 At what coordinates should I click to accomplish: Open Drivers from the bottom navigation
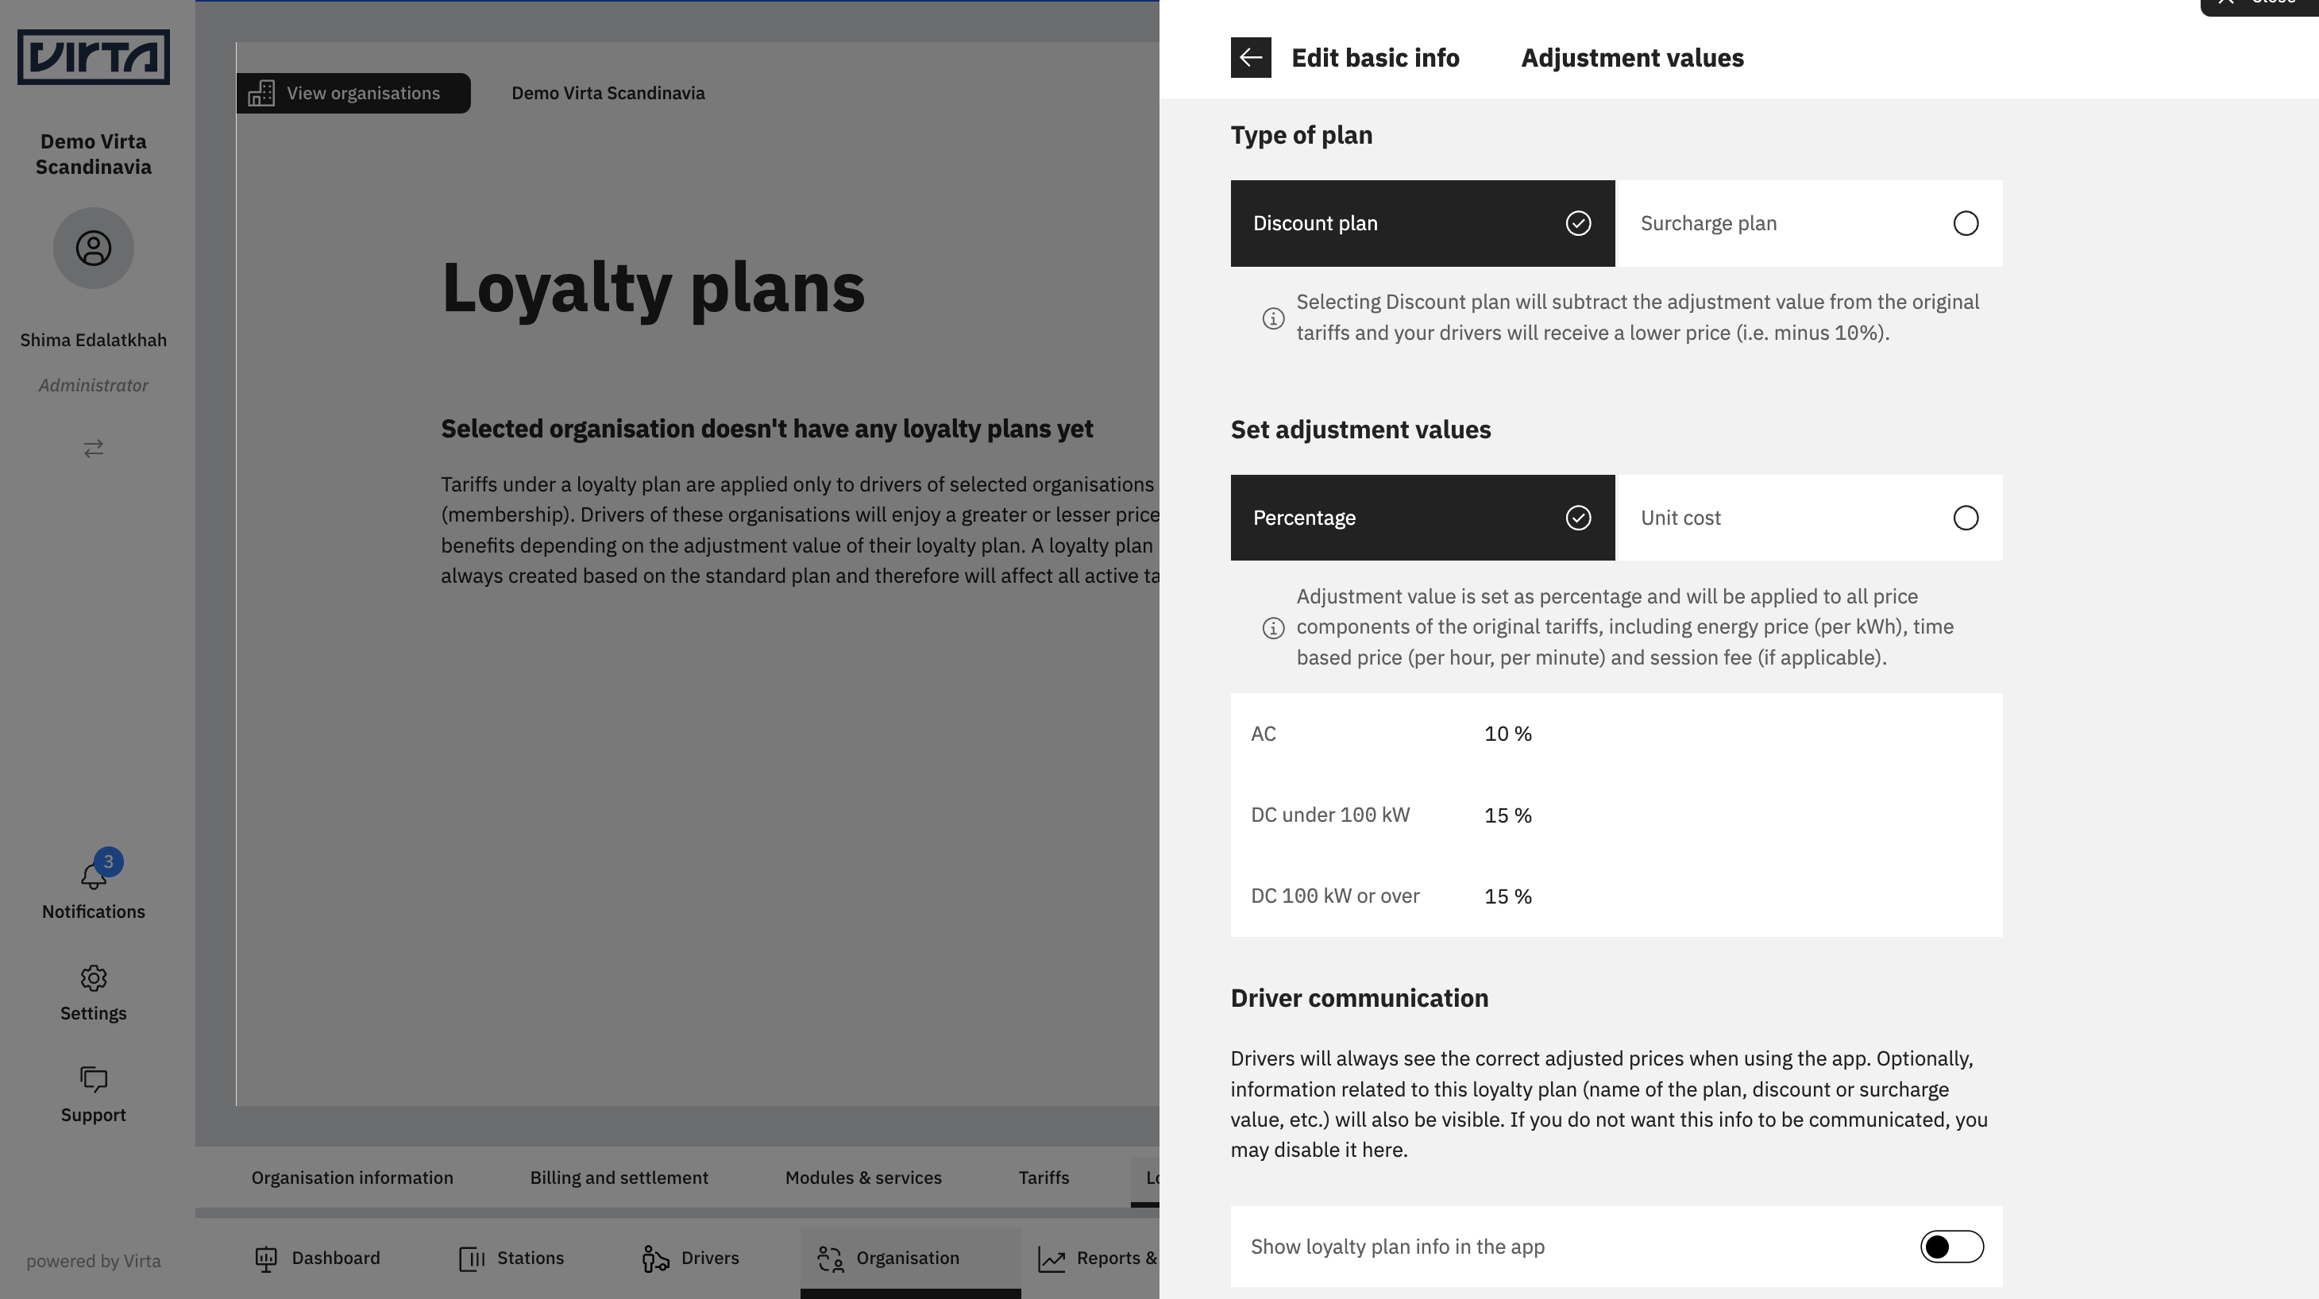tap(690, 1258)
